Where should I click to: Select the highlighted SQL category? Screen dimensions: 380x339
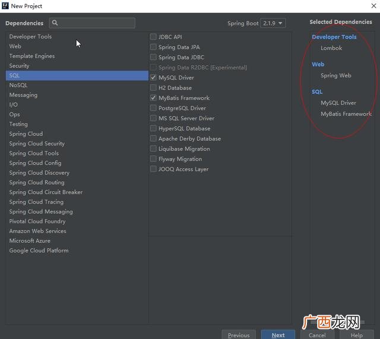coord(77,75)
